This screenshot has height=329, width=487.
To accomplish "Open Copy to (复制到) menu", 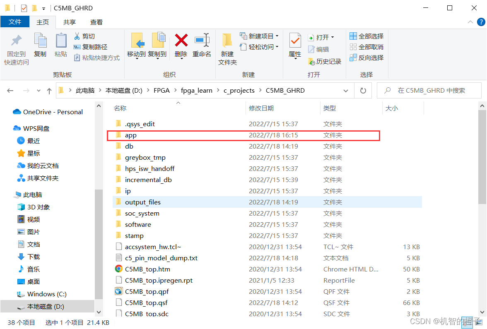I will [x=157, y=46].
